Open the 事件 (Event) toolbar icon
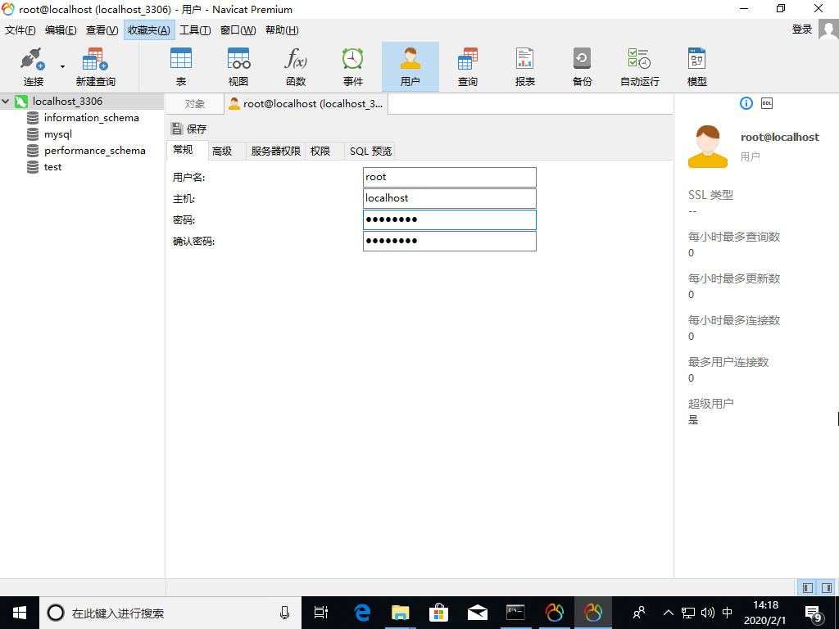839x629 pixels. click(x=352, y=67)
